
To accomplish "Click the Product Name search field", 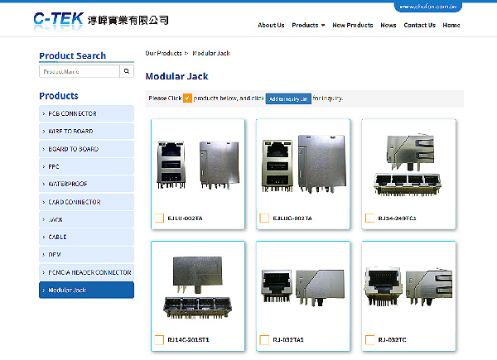I will coord(80,72).
